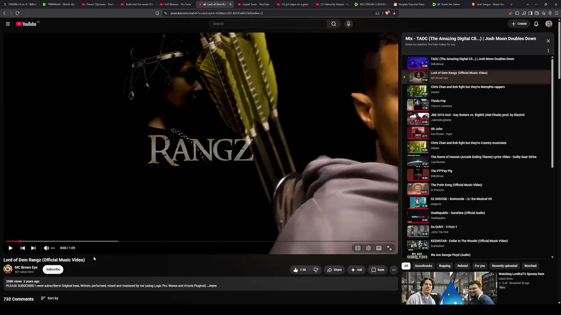The image size is (561, 315).
Task: Mute the video volume speaker
Action: (x=46, y=248)
